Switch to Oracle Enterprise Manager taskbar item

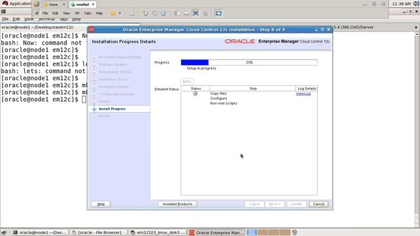217,233
